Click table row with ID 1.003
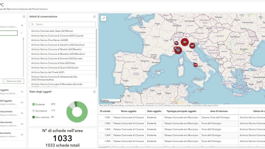This screenshot has height=149, width=265. click(x=182, y=129)
